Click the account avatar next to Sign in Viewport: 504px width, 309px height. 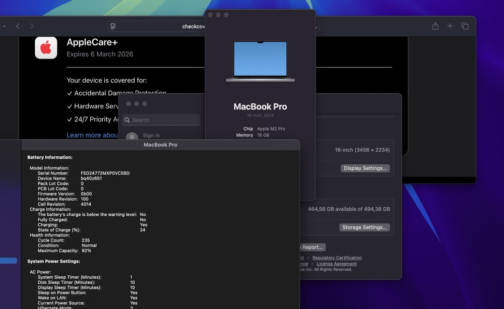click(132, 137)
